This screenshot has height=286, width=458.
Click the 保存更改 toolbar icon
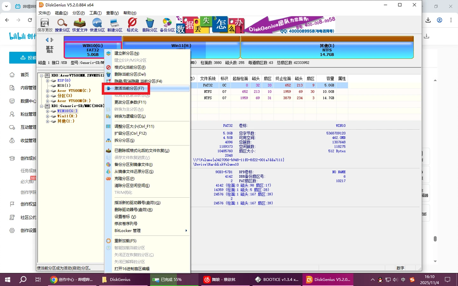[44, 25]
